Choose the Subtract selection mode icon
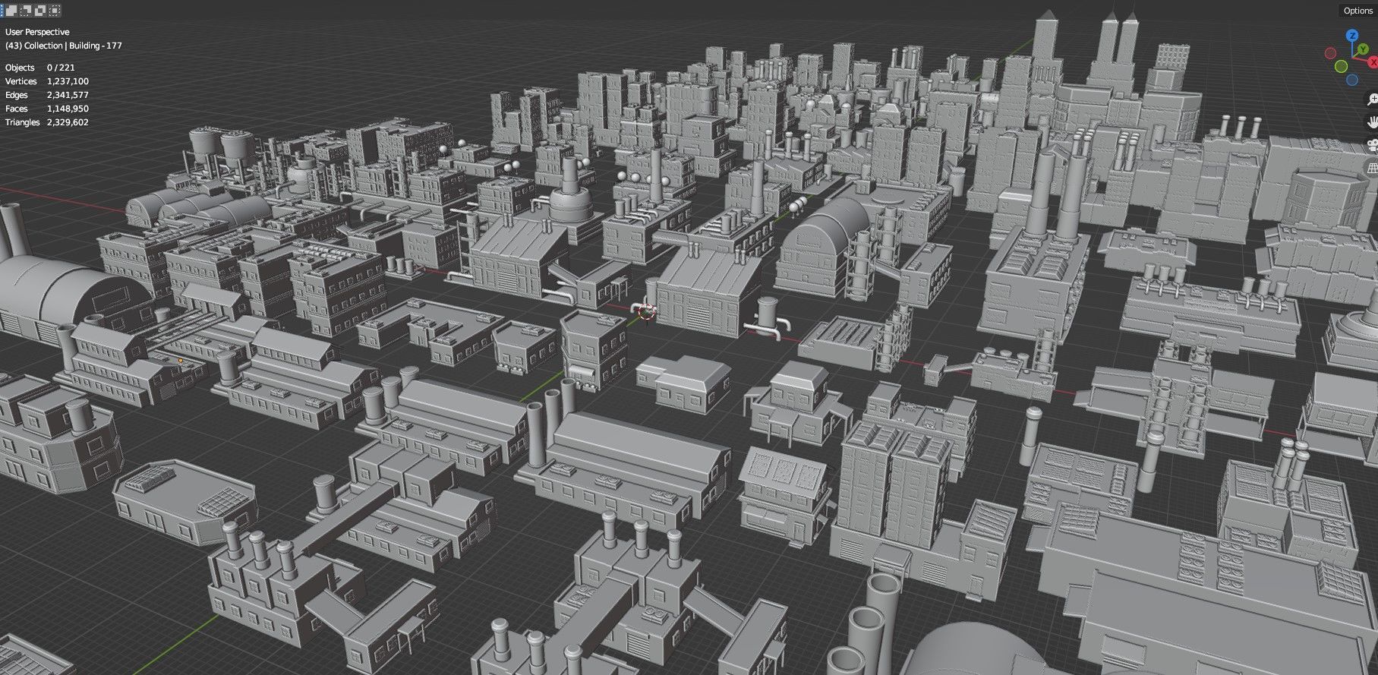Image resolution: width=1378 pixels, height=675 pixels. pos(26,11)
